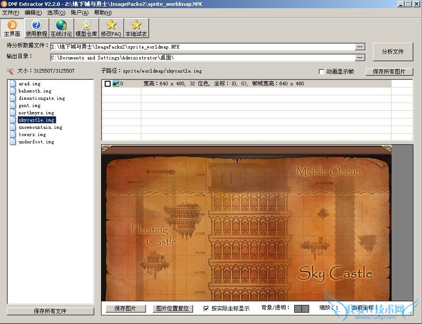Image resolution: width=422 pixels, height=324 pixels.
Task: Toggle the frame 0 row checkbox
Action: pos(107,83)
